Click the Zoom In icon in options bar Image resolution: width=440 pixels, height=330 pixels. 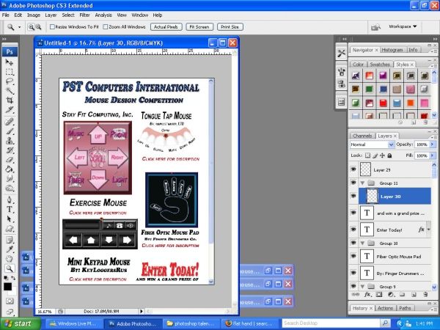click(x=31, y=27)
